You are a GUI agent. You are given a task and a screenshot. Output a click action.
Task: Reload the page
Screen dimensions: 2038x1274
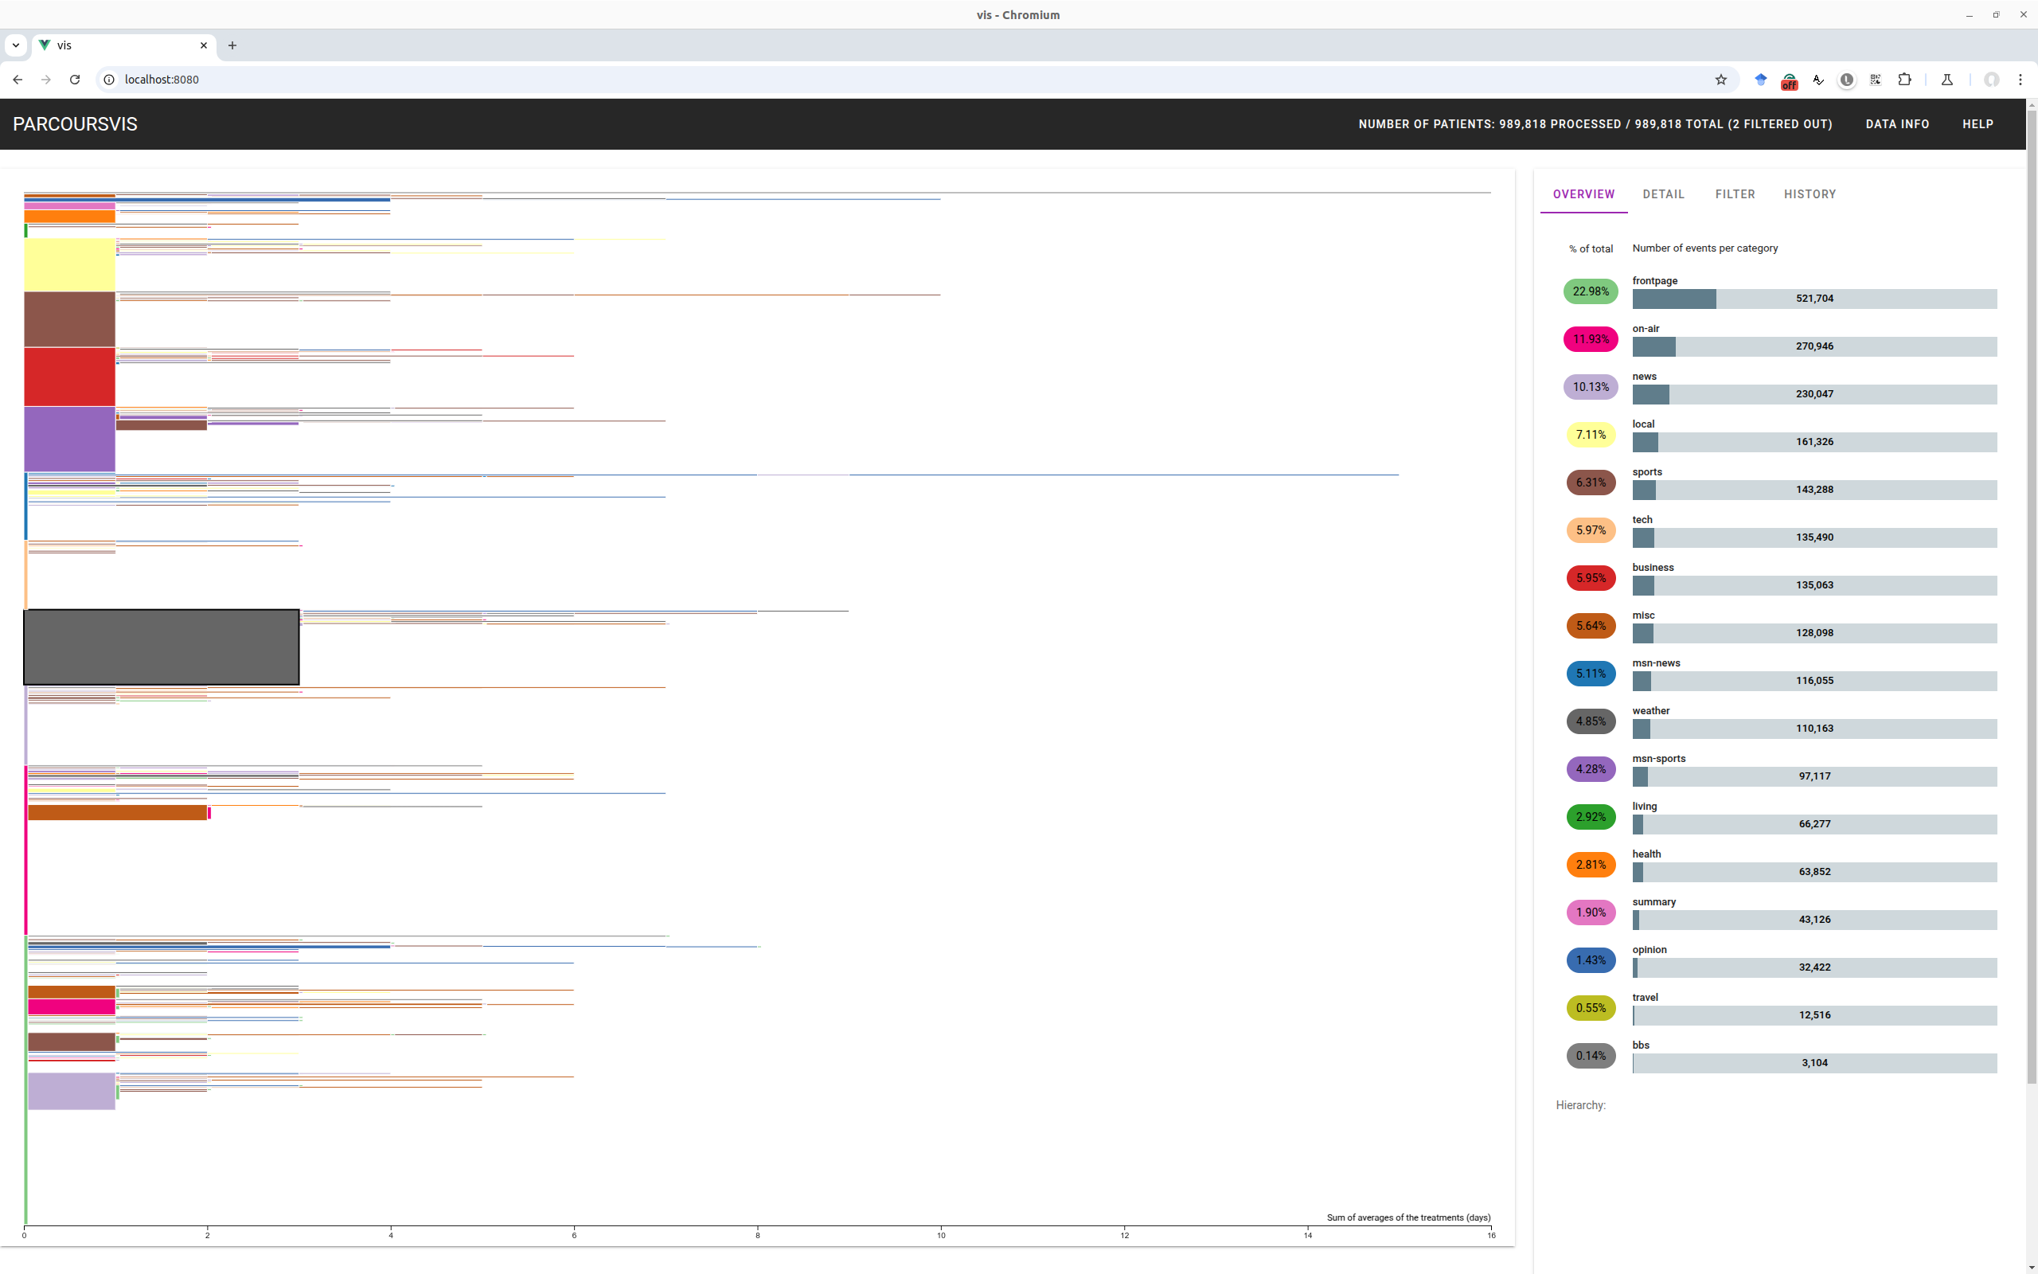(75, 79)
